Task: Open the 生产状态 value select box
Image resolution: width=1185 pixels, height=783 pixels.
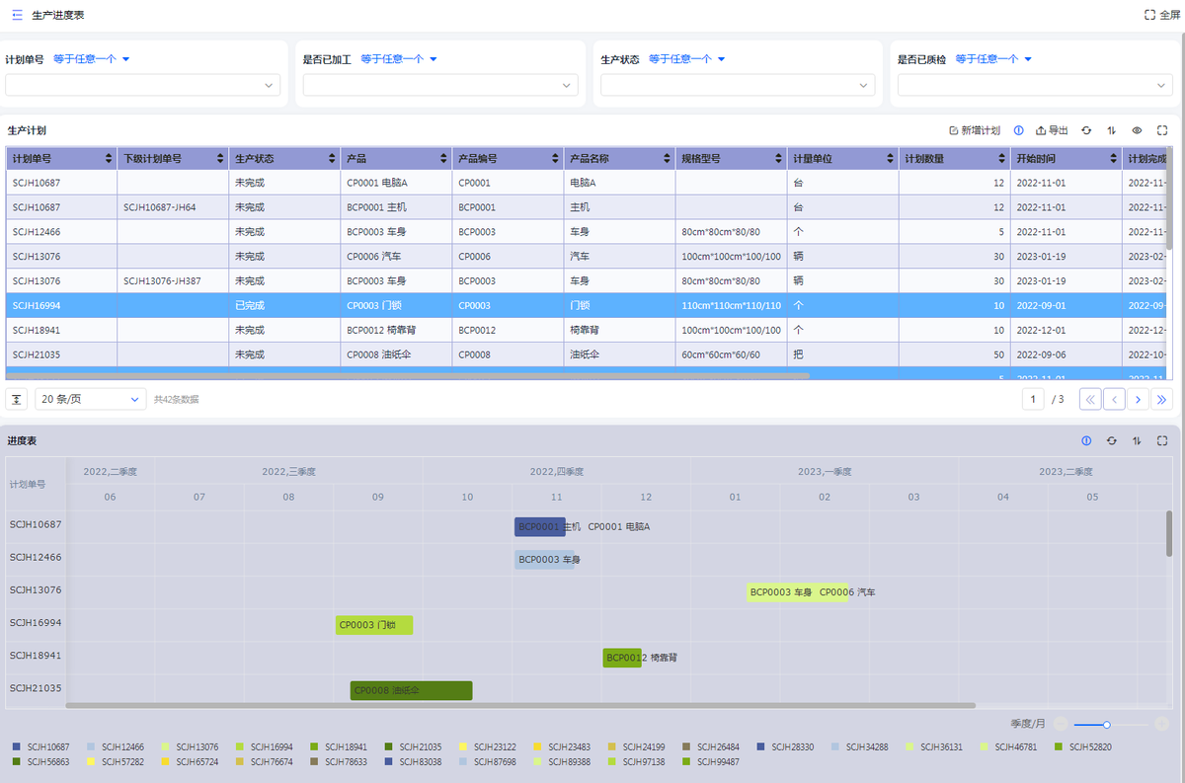Action: tap(738, 86)
